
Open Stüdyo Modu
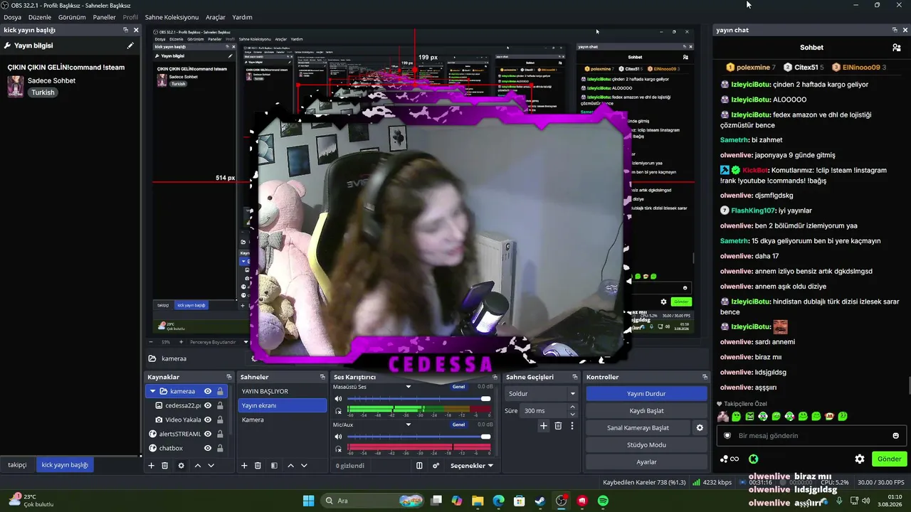[646, 445]
